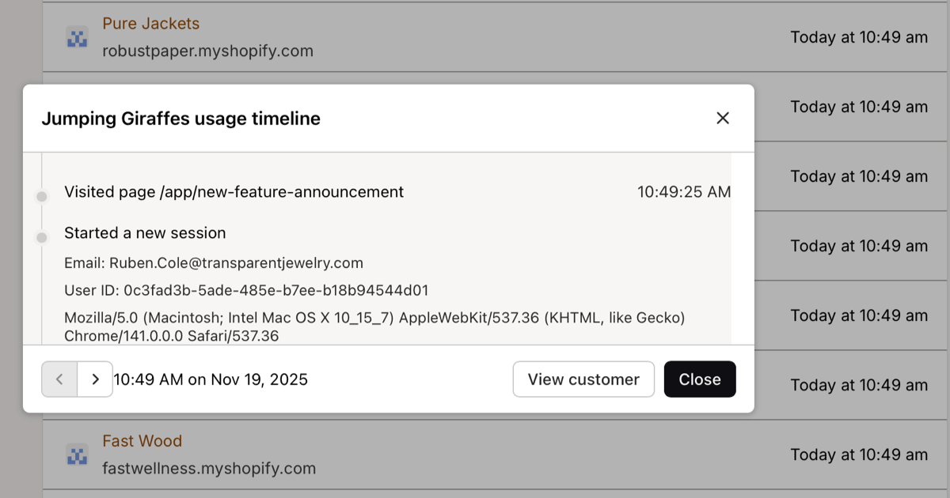Click the Visited page /app/new-feature-announcement entry
The width and height of the screenshot is (950, 498).
tap(234, 192)
